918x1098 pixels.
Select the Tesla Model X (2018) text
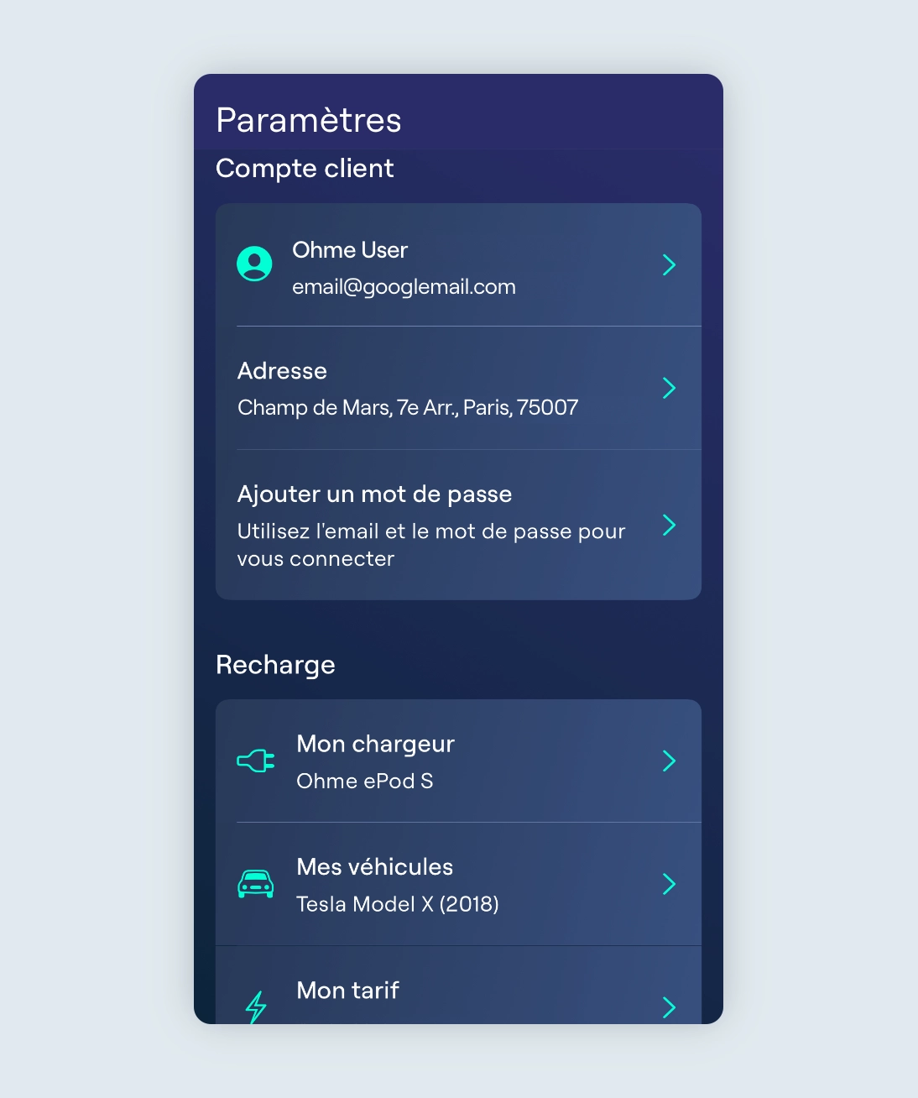(398, 904)
